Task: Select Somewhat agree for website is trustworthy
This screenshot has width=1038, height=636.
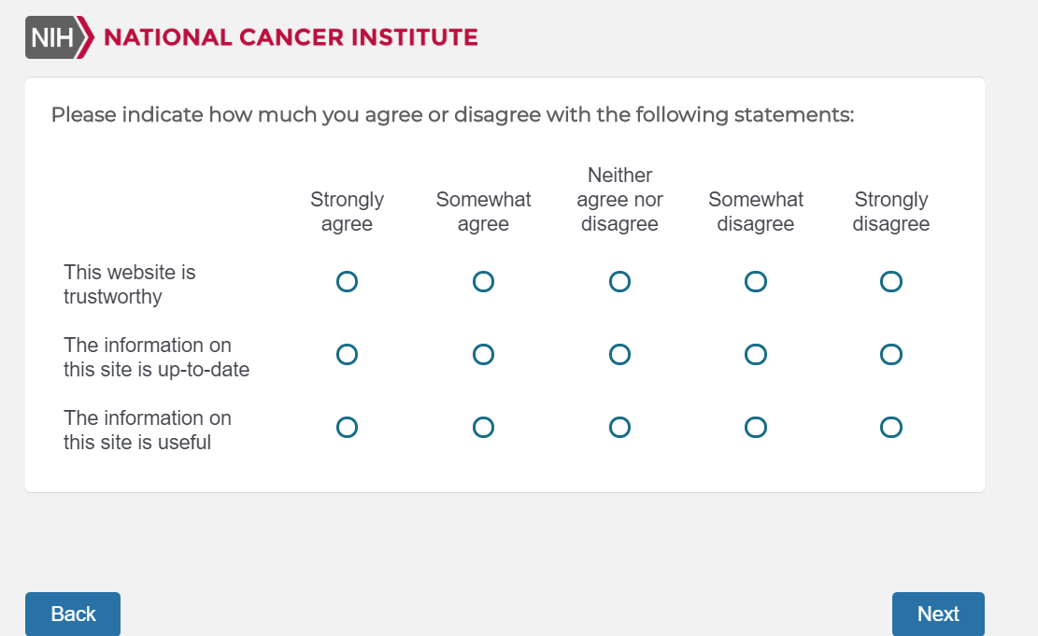Action: click(x=483, y=282)
